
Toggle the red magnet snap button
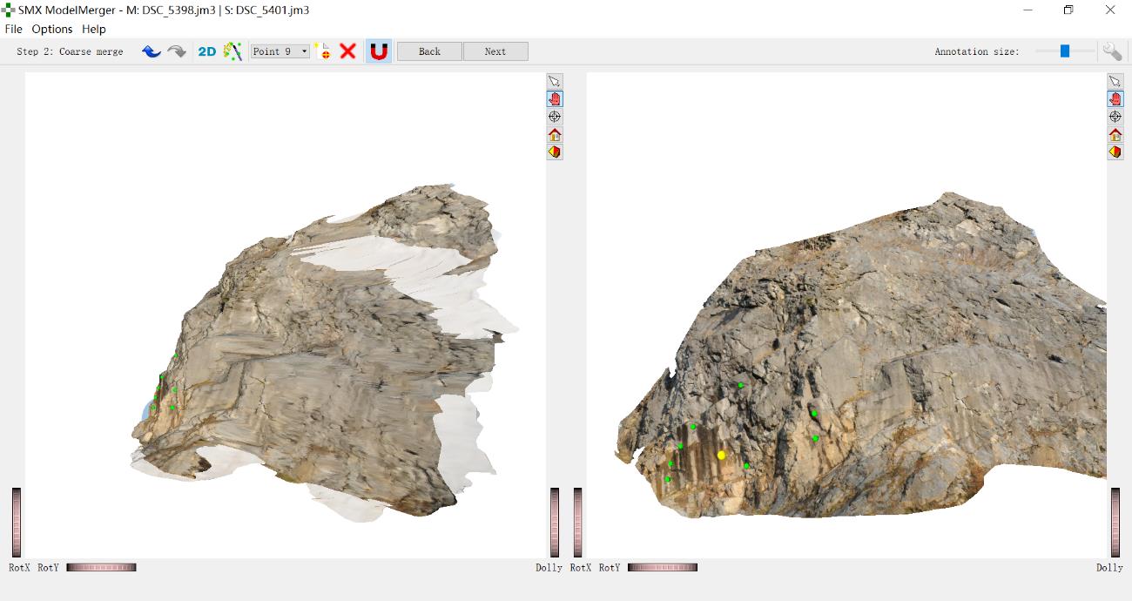click(x=378, y=51)
